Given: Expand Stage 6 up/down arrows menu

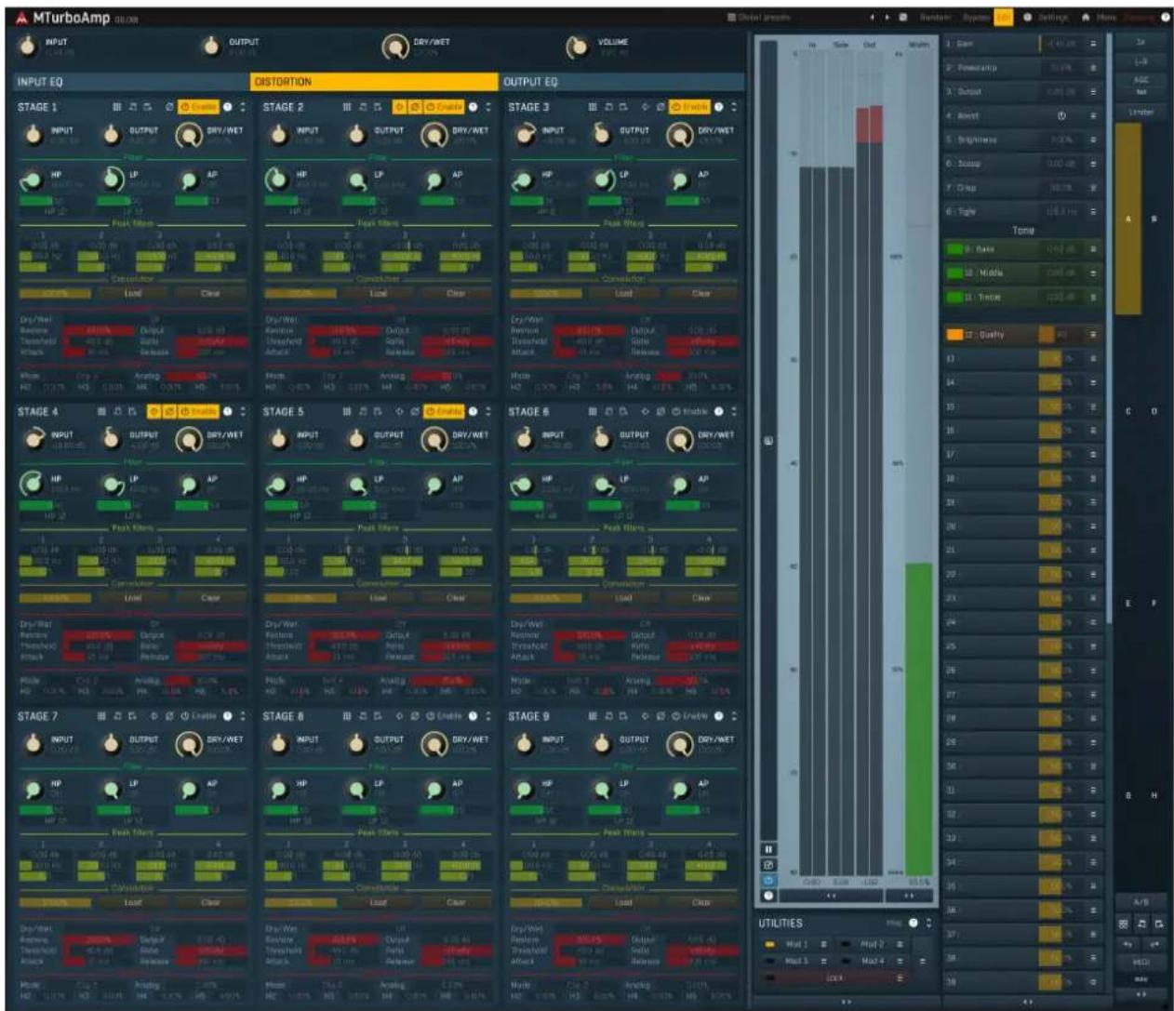Looking at the screenshot, I should (734, 411).
